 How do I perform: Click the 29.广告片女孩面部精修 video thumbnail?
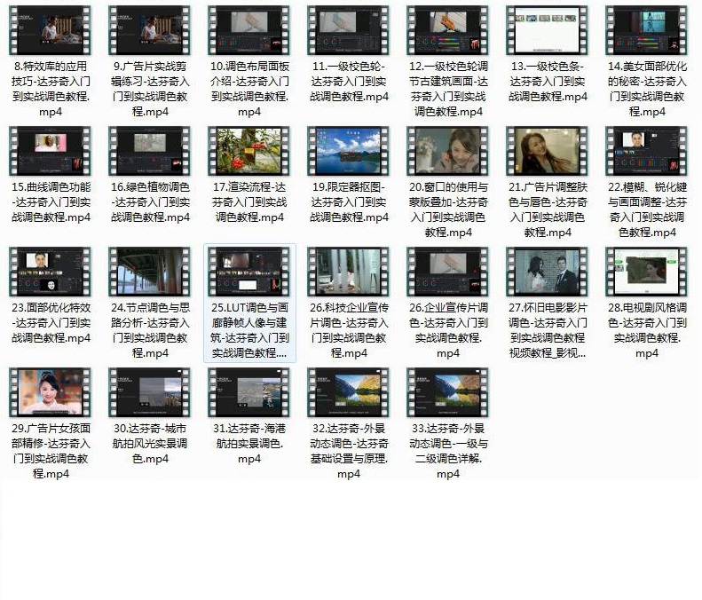50,392
